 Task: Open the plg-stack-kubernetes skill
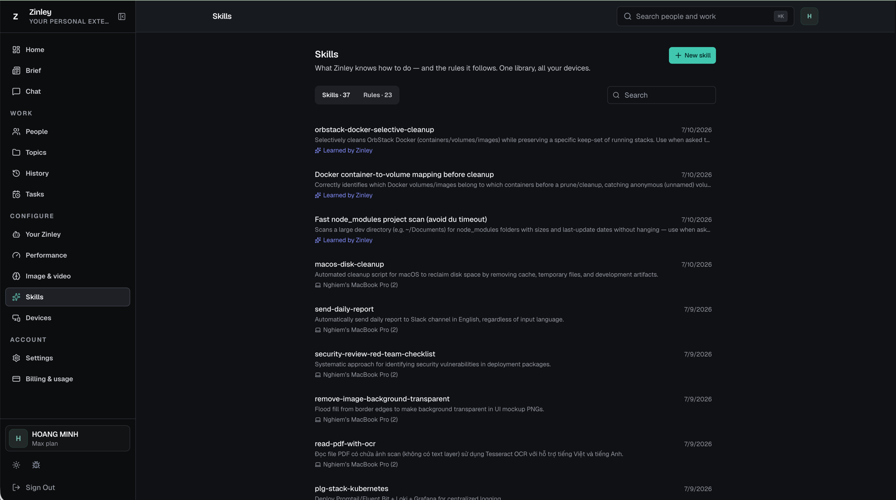(351, 489)
